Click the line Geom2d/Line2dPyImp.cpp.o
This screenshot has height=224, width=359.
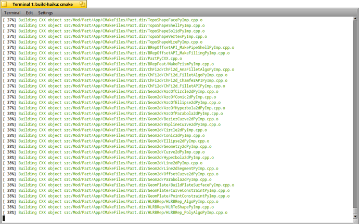102,163
